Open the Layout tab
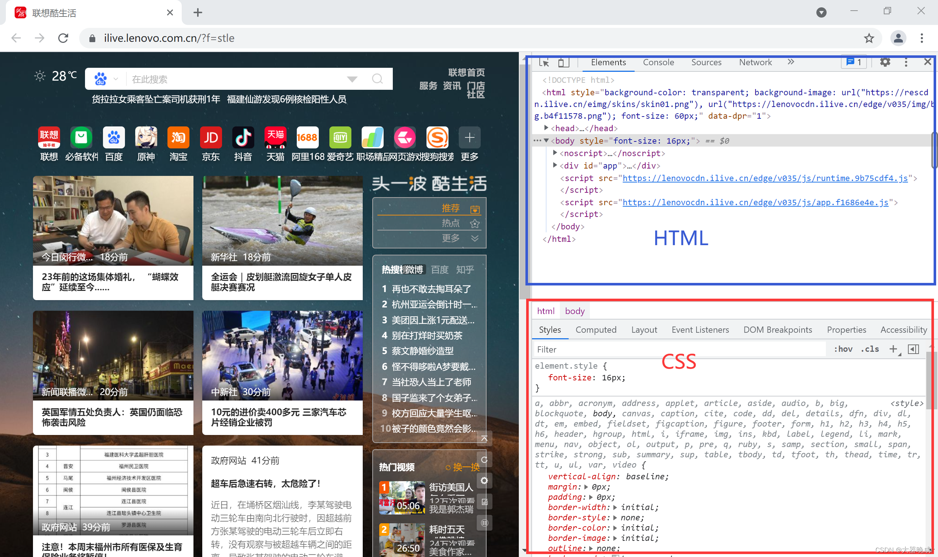 [x=644, y=329]
